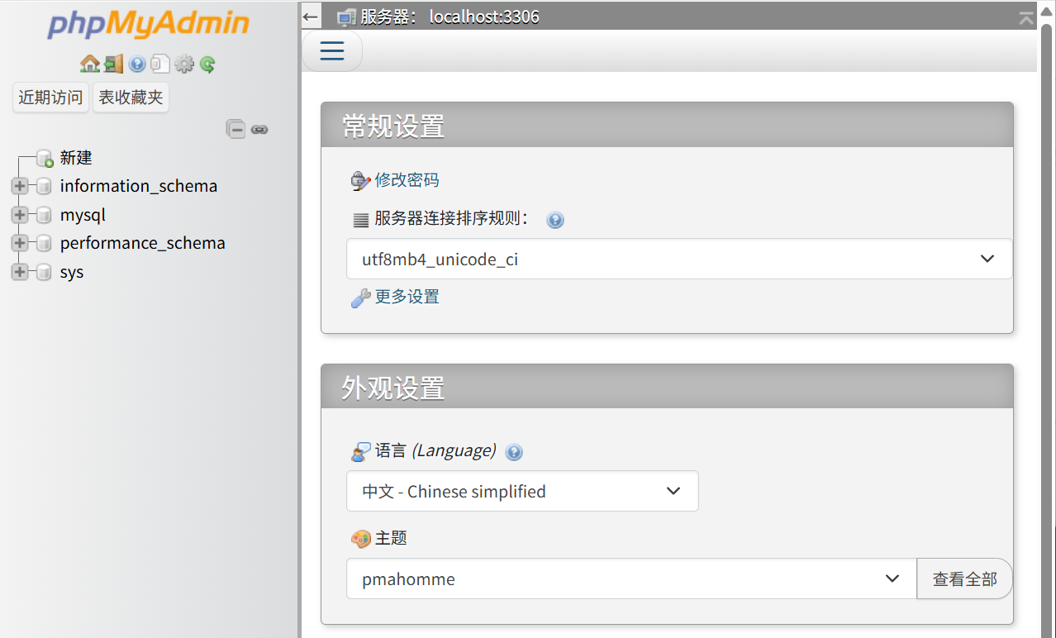Click 更多设置 more settings link
The width and height of the screenshot is (1056, 638).
coord(407,297)
